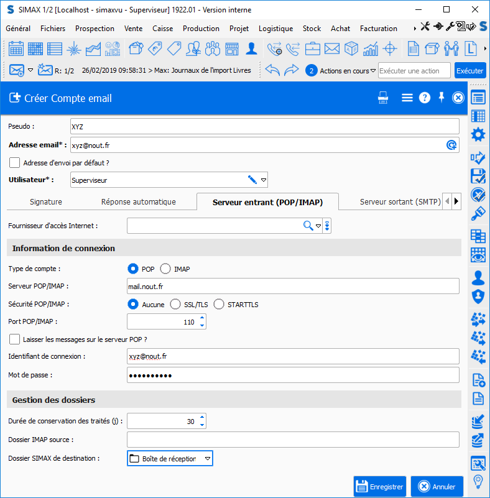This screenshot has height=498, width=490.
Task: Open Dossier SIMAX de destination dropdown
Action: click(x=207, y=459)
